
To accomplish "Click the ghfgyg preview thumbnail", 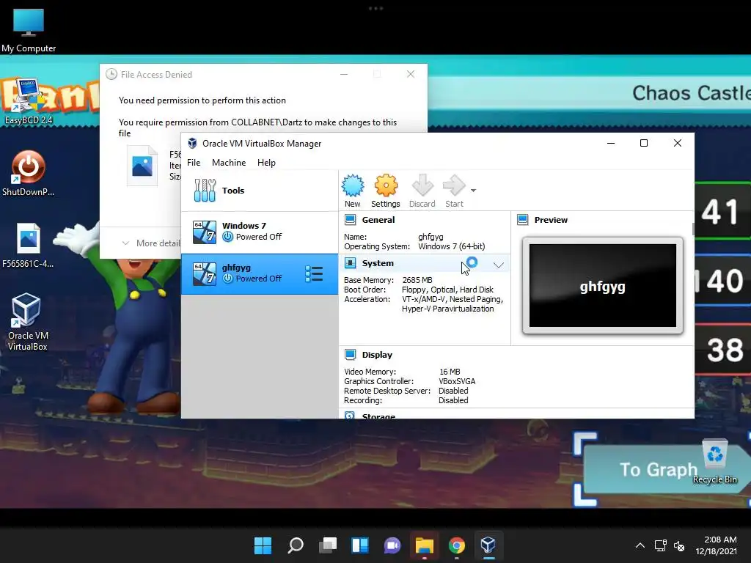I will coord(603,285).
